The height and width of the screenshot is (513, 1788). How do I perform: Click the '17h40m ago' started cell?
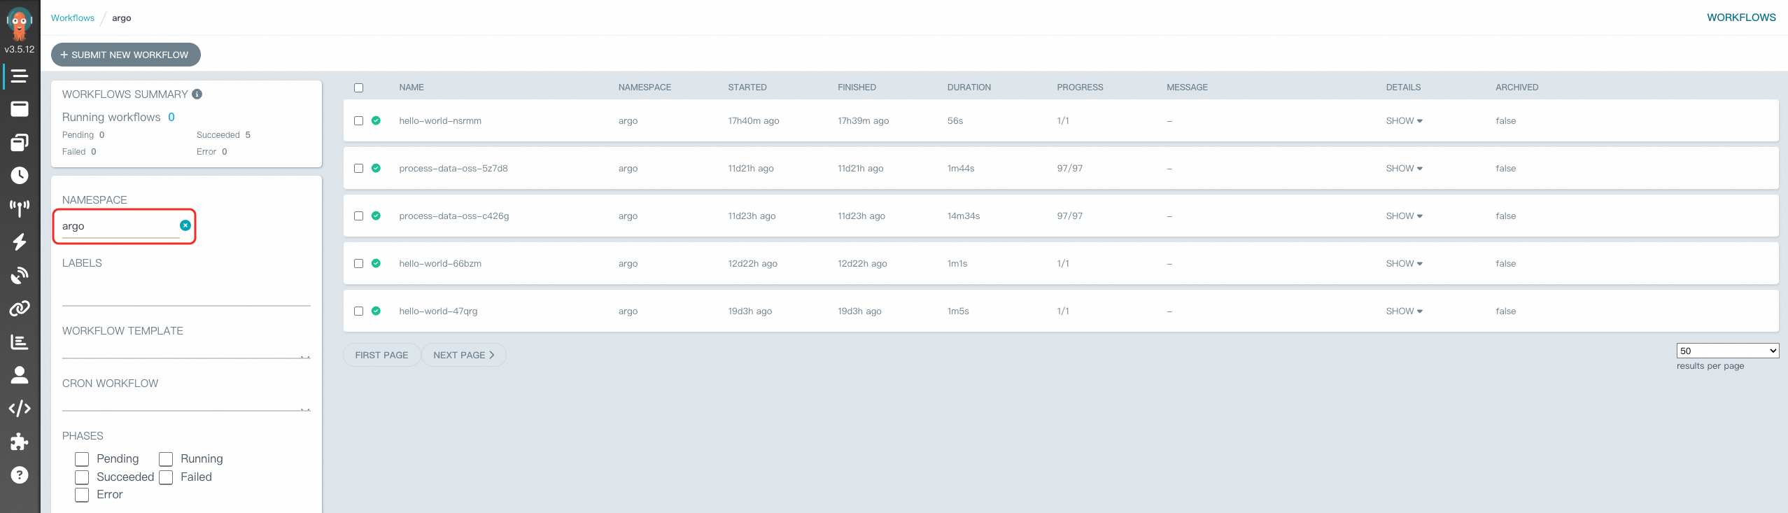tap(754, 120)
